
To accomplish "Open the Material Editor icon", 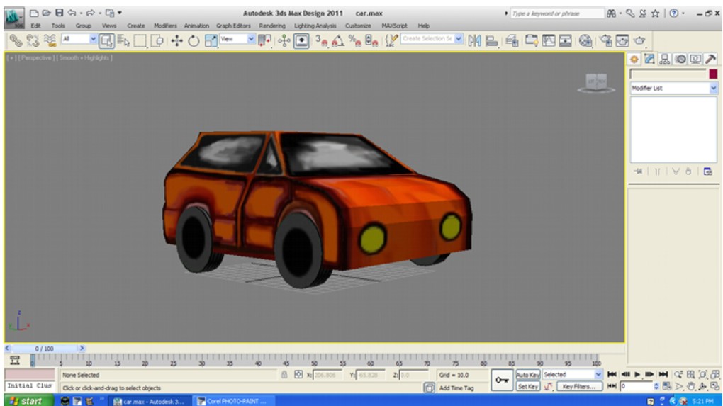I will click(x=585, y=41).
